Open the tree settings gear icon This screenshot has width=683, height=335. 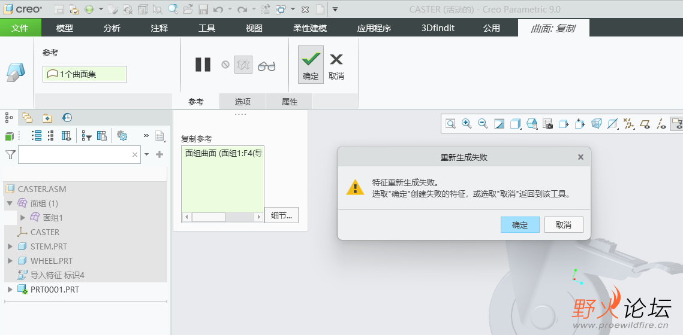(122, 136)
